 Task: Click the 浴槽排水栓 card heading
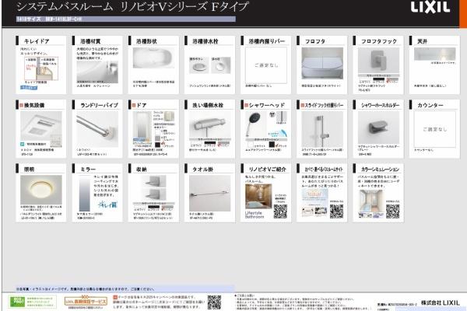(x=205, y=41)
